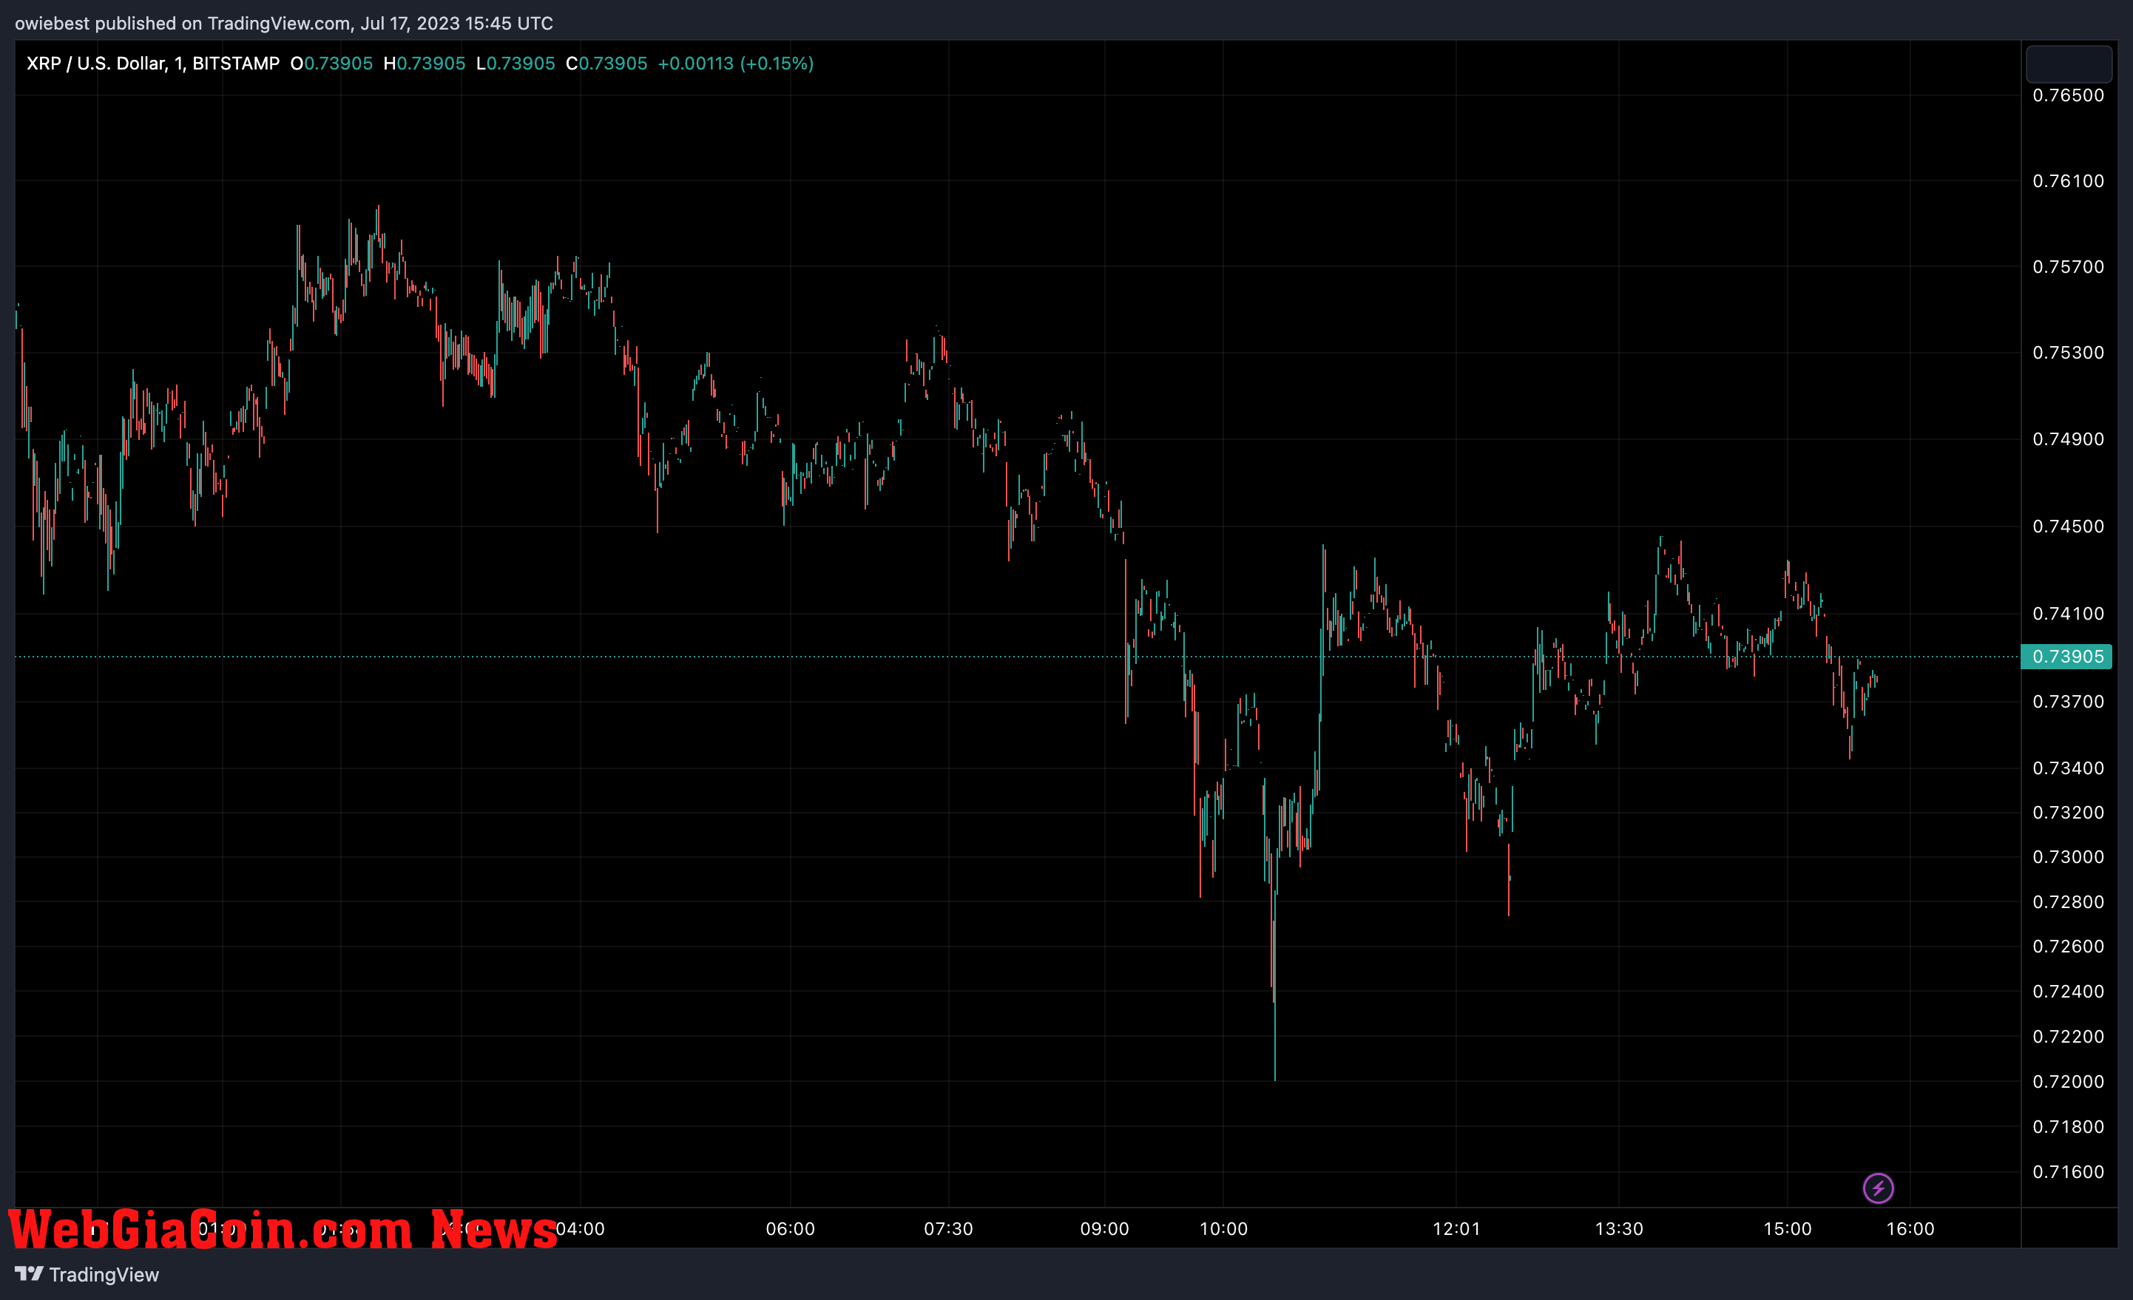Screen dimensions: 2133x1300
Task: Click the 0.72400 price axis label
Action: pos(2068,991)
